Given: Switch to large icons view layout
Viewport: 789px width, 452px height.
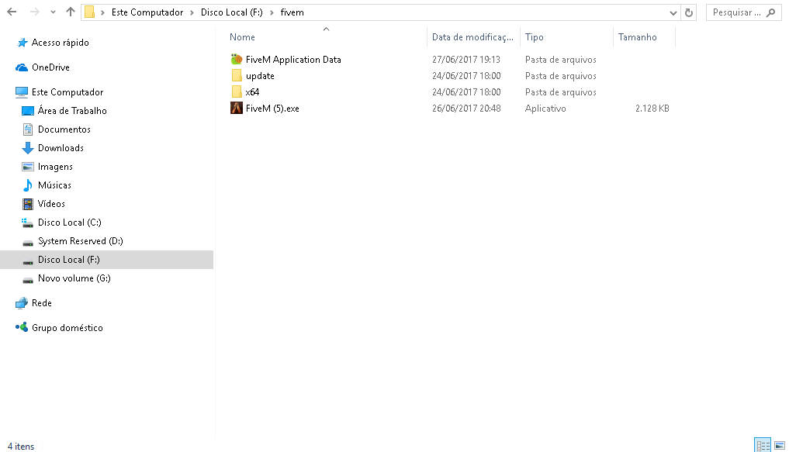Looking at the screenshot, I should point(780,445).
